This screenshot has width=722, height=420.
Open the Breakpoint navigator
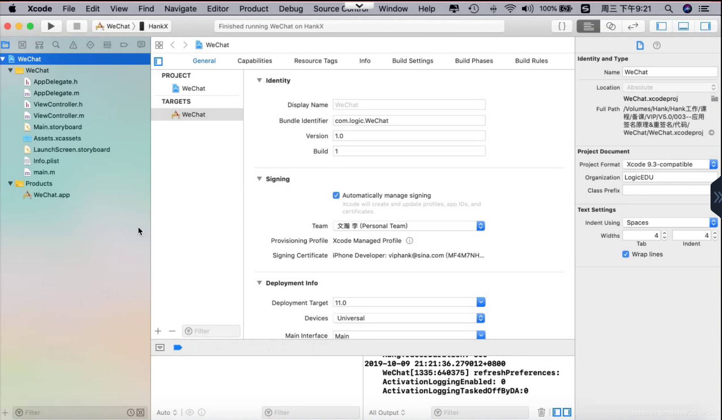[x=124, y=45]
